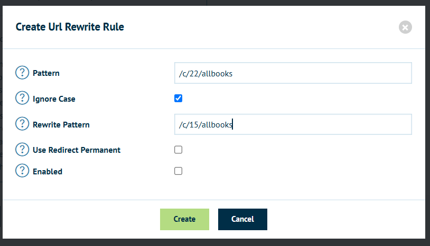View help for Use Redirect Permanent
The height and width of the screenshot is (246, 430).
coord(22,150)
